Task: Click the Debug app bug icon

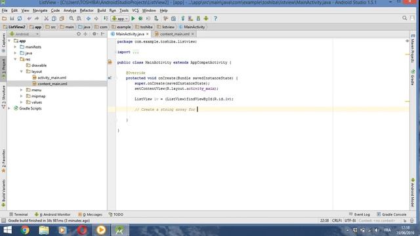Action: click(x=140, y=18)
